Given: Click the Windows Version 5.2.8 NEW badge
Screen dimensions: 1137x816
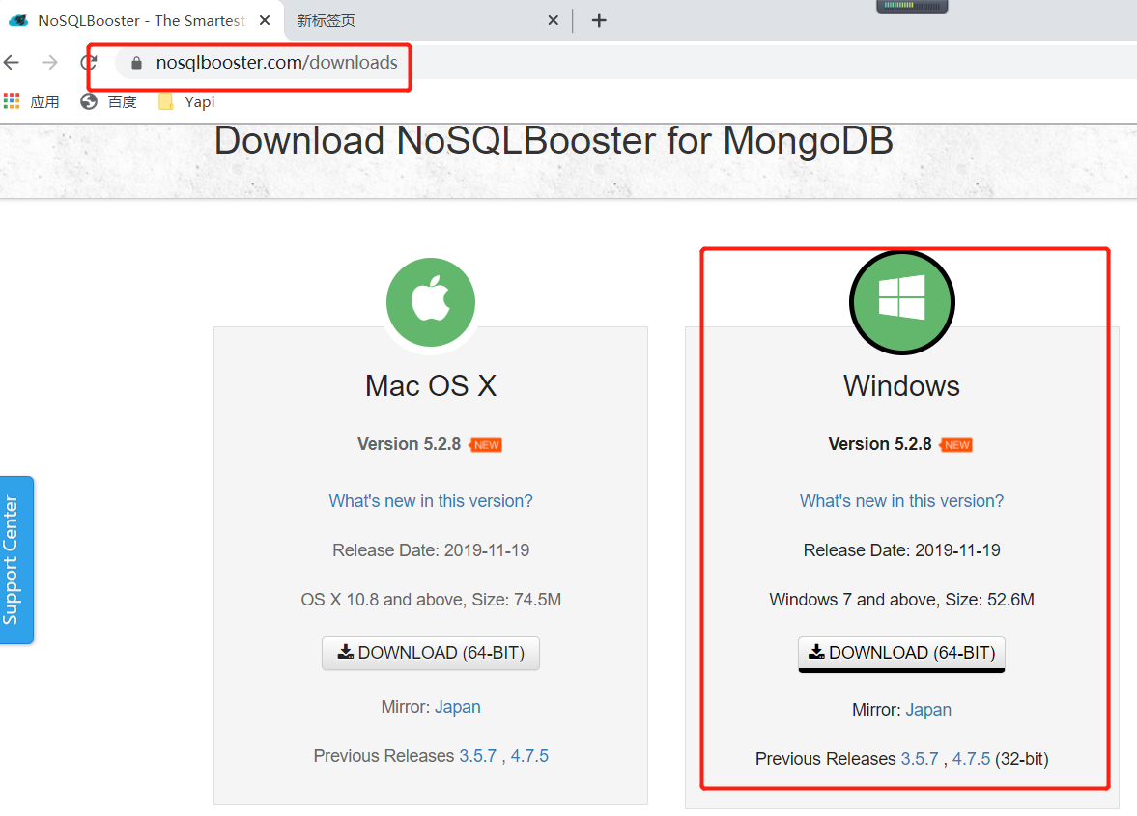Looking at the screenshot, I should 956,445.
